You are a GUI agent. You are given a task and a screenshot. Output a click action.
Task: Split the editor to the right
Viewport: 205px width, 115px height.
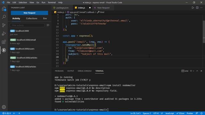[x=197, y=8]
